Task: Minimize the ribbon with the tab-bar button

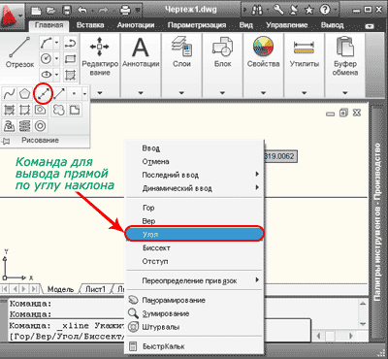Action: (x=369, y=26)
